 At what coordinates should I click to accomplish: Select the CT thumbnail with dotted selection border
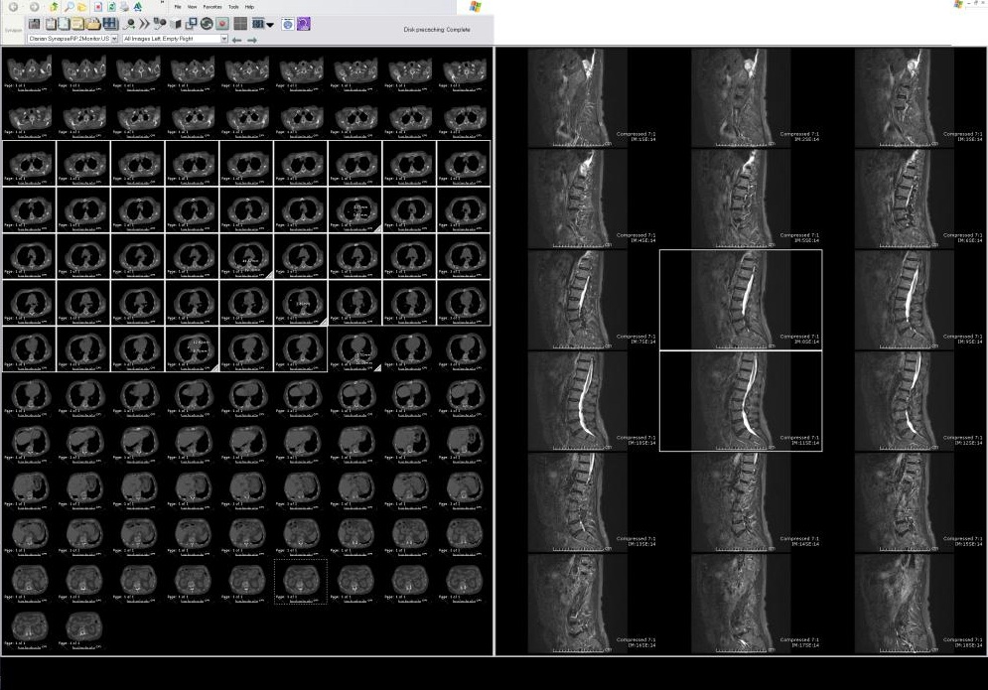[x=301, y=581]
